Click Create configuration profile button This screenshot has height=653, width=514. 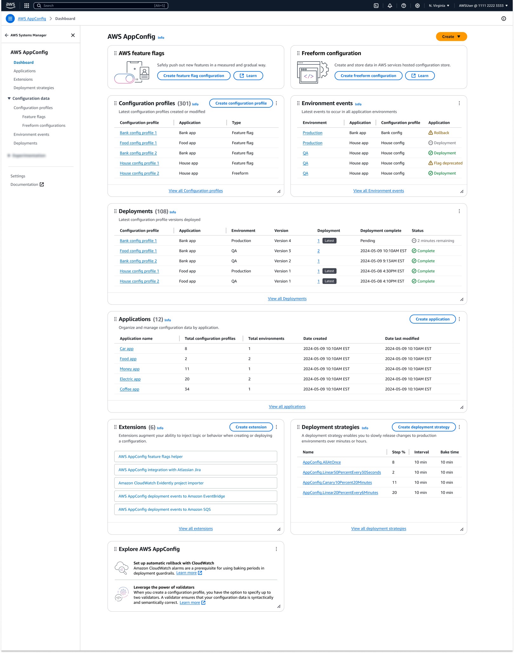click(x=241, y=103)
